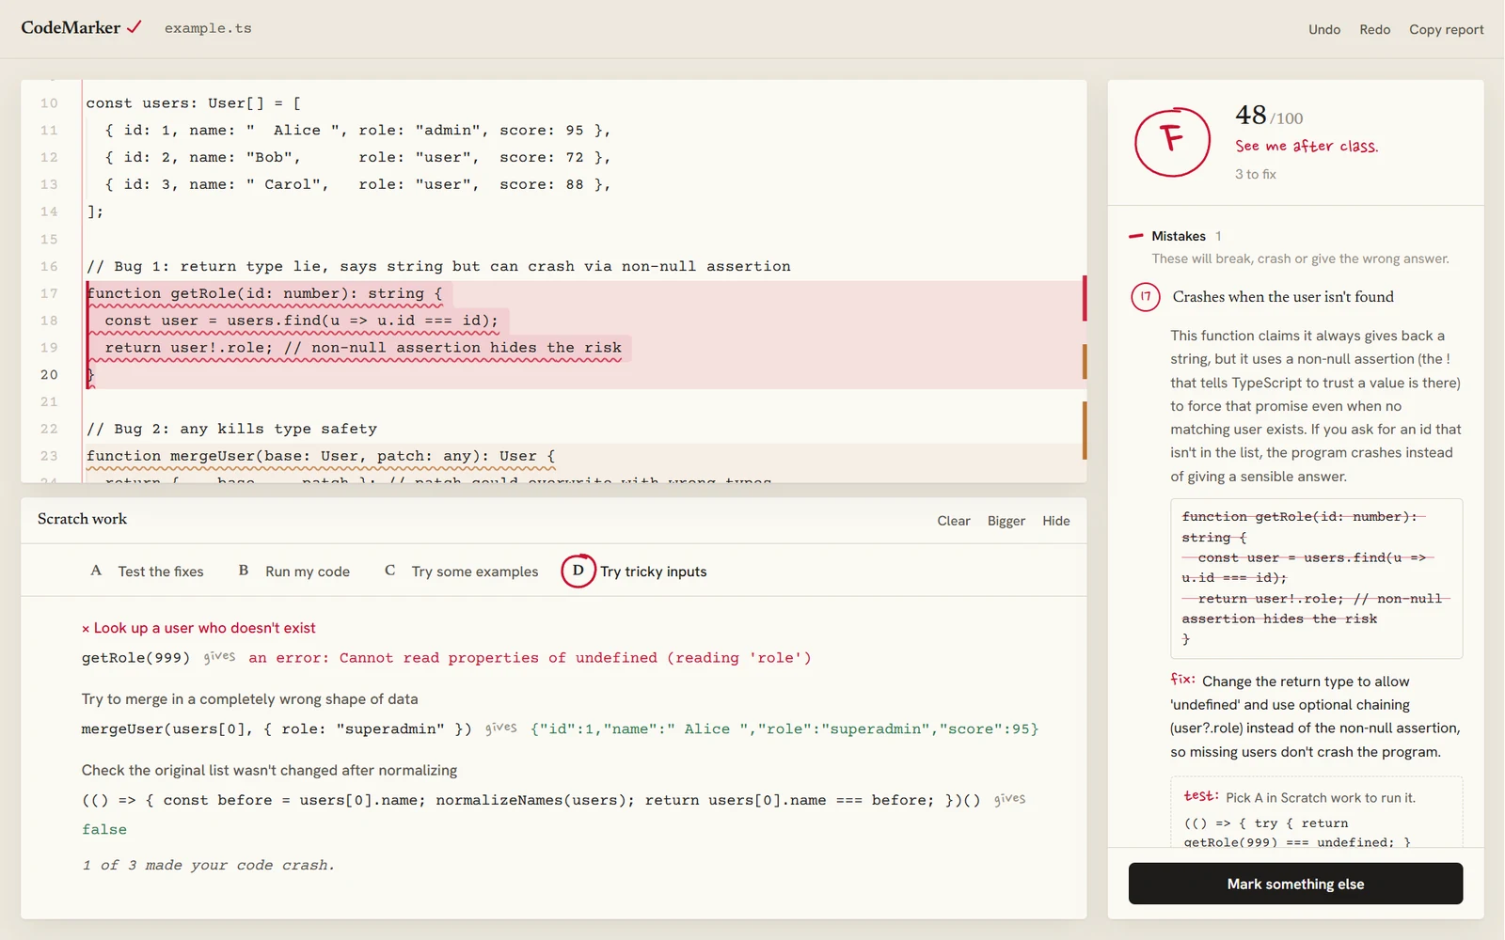1505x940 pixels.
Task: Click the 'See me after class' note
Action: pos(1307,146)
